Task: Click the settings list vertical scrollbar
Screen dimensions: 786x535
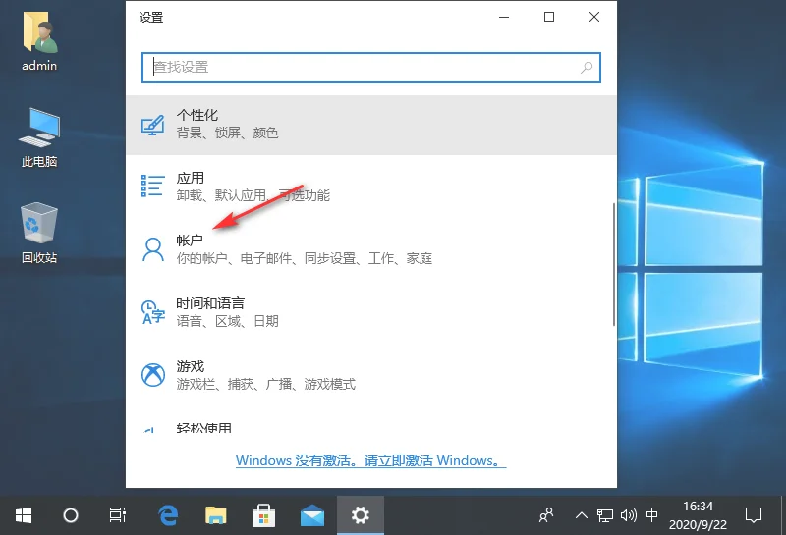Action: [613, 264]
